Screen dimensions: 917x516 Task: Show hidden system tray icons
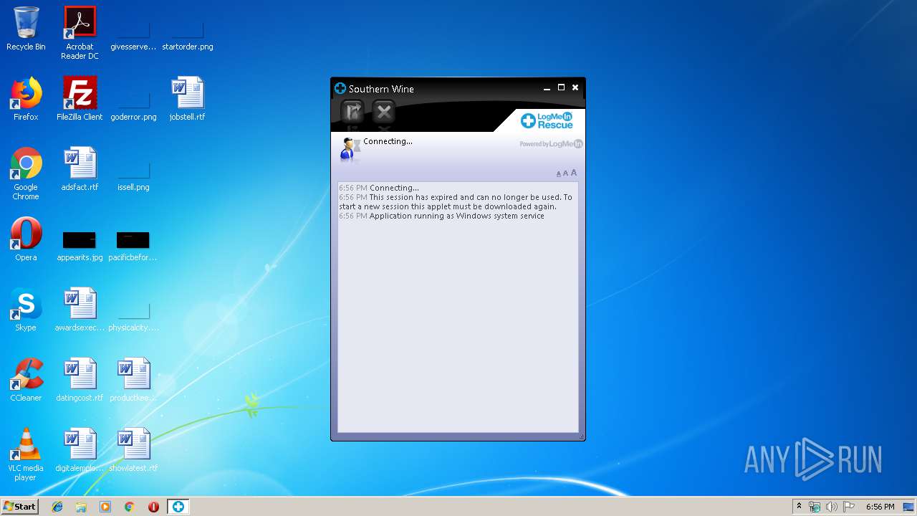799,506
